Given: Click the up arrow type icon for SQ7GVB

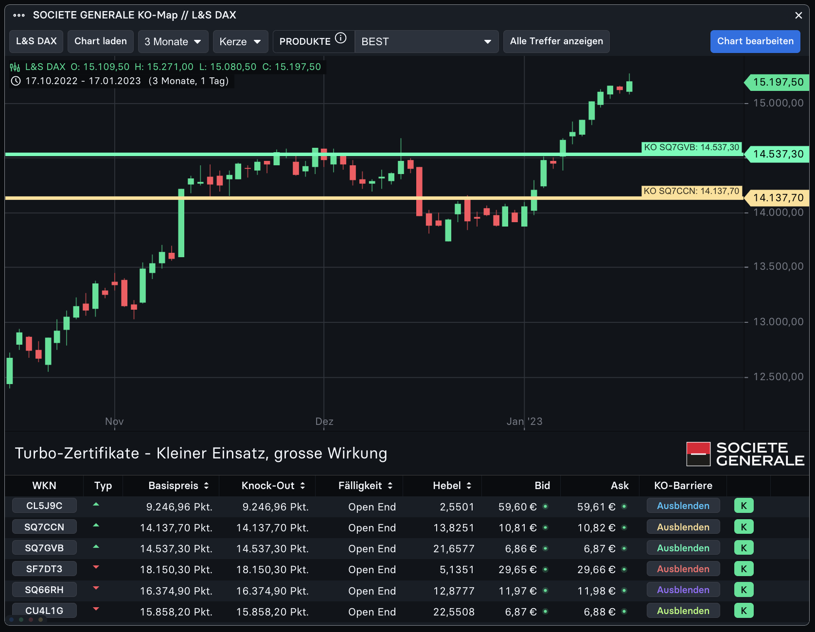Looking at the screenshot, I should [96, 546].
